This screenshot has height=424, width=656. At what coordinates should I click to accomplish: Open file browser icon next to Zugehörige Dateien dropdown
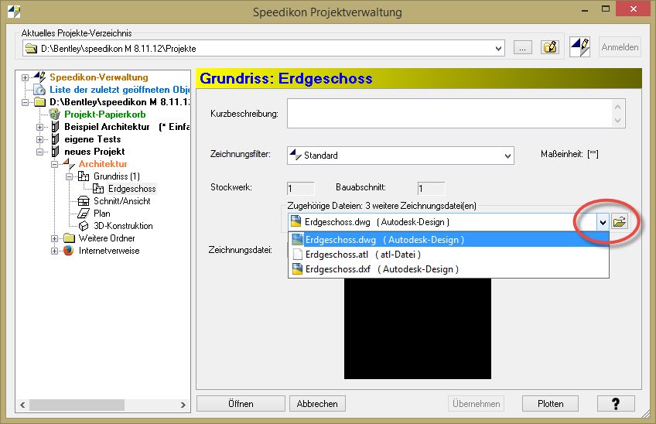click(x=619, y=222)
